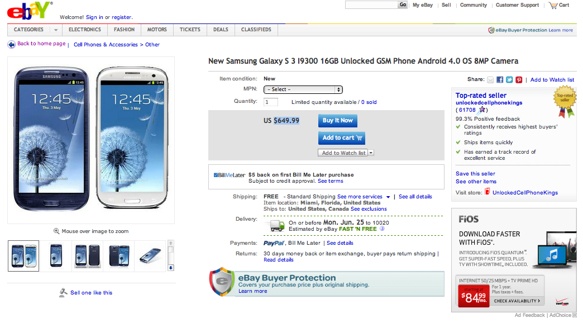Expand the Add to Watch list dropdown arrow
Screen dimensions: 583x323
371,153
